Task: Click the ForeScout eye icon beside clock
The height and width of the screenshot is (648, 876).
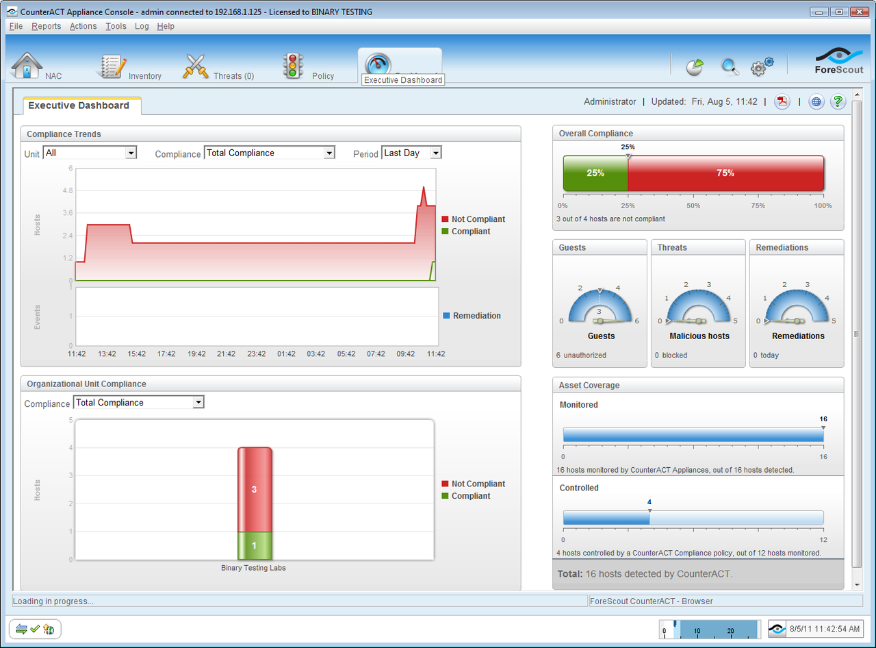Action: coord(777,628)
